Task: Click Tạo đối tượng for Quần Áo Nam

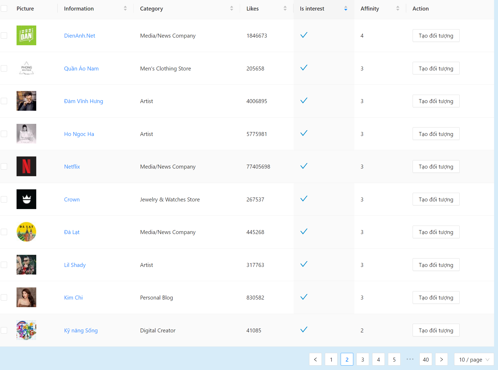Action: (x=436, y=68)
